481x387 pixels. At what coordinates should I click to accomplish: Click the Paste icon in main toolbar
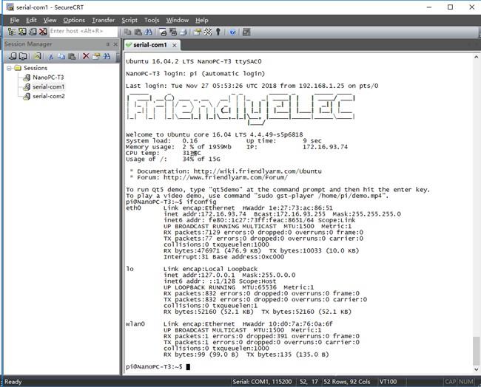pos(138,32)
